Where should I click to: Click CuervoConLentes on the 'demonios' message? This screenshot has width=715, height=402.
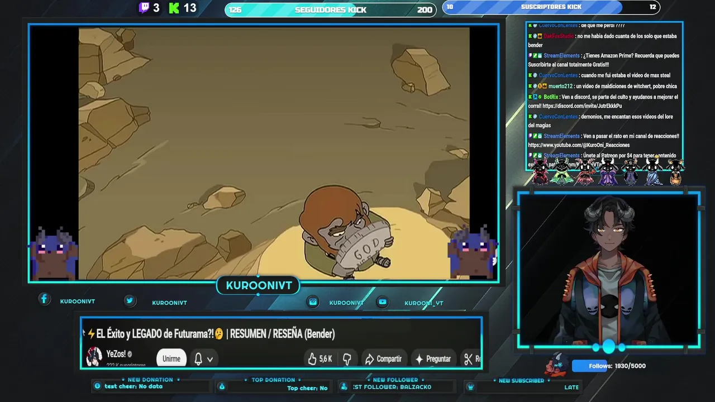coord(558,117)
